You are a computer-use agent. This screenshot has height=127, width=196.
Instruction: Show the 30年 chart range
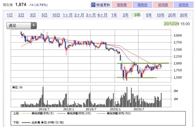tap(184, 15)
